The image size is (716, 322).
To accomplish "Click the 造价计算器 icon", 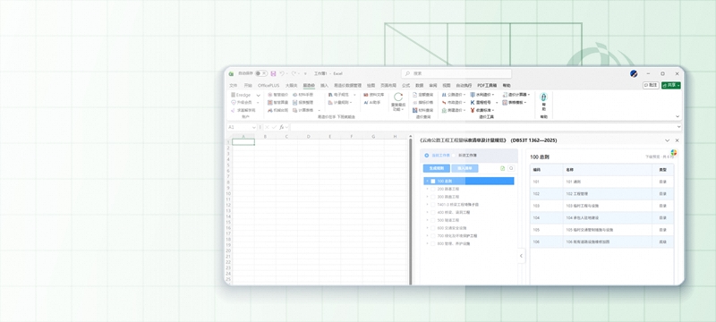I will point(505,95).
